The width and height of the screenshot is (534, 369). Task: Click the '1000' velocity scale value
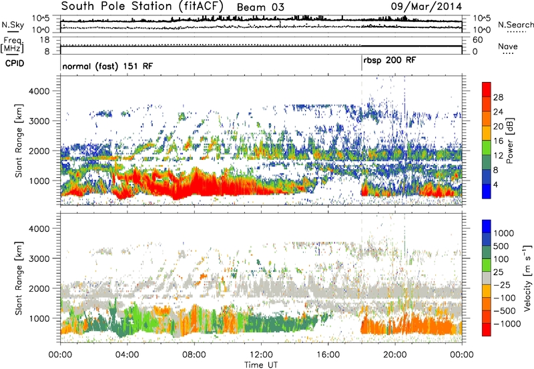coord(503,233)
